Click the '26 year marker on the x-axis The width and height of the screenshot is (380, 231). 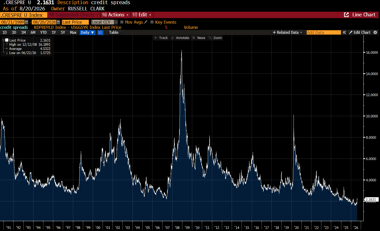(356, 228)
